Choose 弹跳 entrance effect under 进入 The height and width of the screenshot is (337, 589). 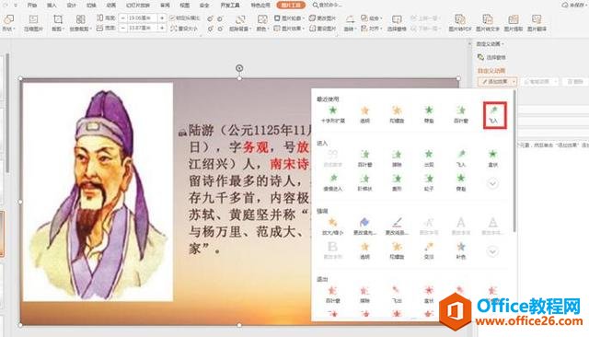click(461, 183)
